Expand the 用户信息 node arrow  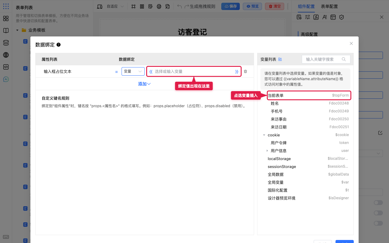pos(267,151)
